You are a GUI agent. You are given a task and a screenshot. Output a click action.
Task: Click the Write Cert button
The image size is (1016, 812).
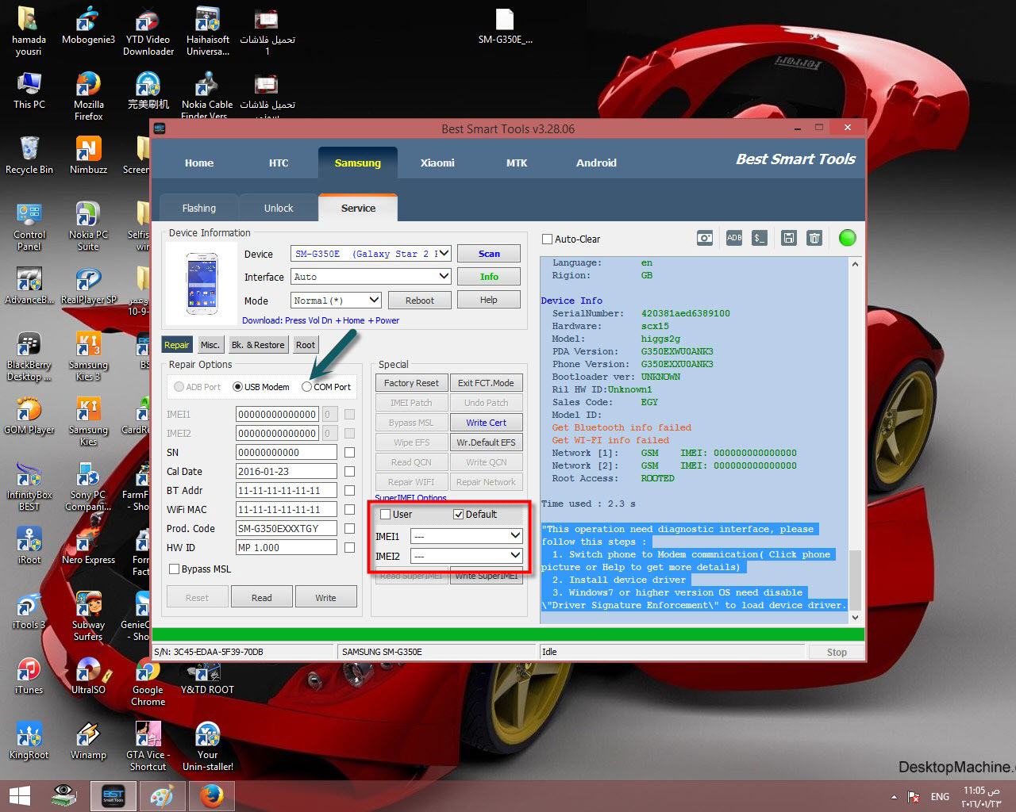click(486, 423)
